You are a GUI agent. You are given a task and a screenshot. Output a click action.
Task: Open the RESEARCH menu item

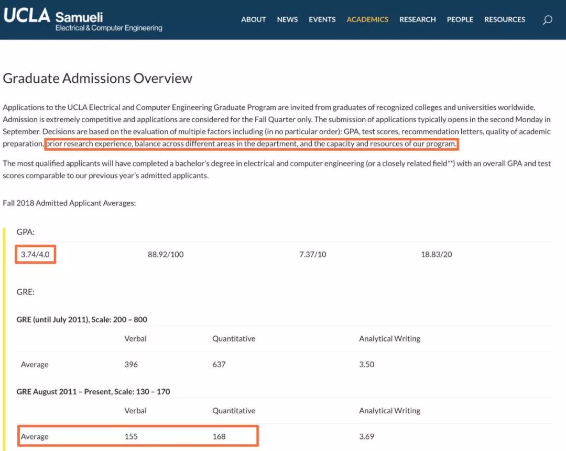point(417,19)
